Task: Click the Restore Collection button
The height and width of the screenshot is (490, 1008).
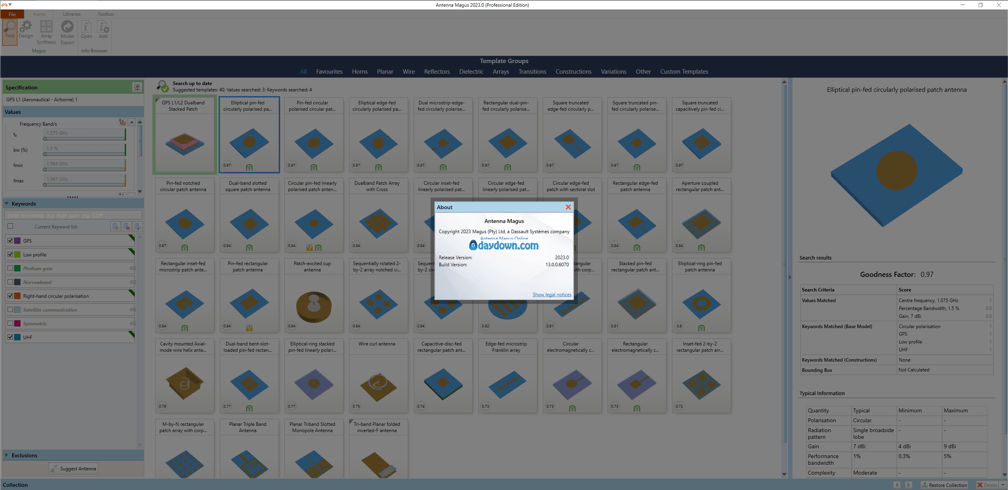Action: (x=944, y=485)
